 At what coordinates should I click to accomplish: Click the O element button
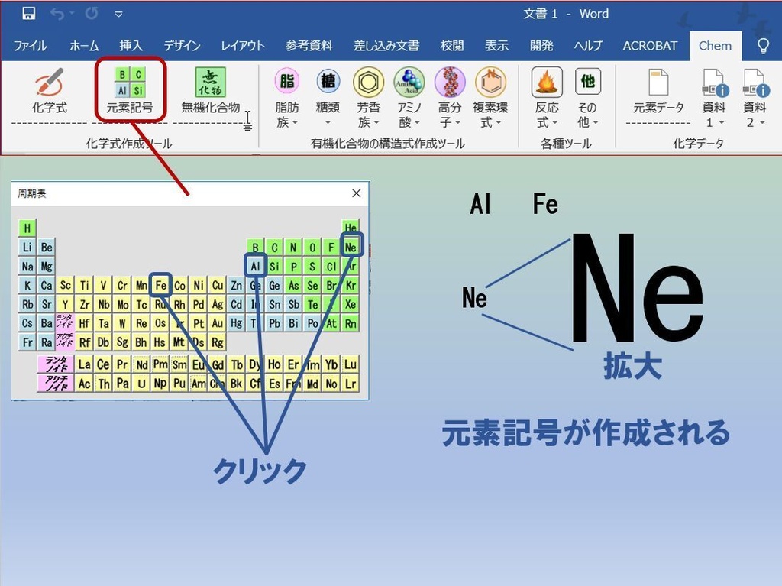(312, 247)
